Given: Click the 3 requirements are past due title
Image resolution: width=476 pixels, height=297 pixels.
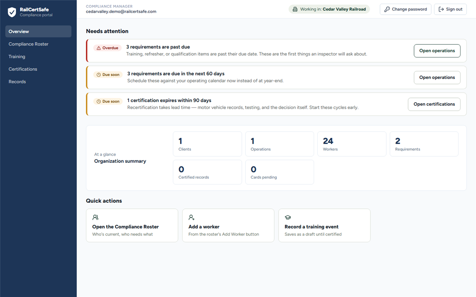Looking at the screenshot, I should click(x=158, y=47).
